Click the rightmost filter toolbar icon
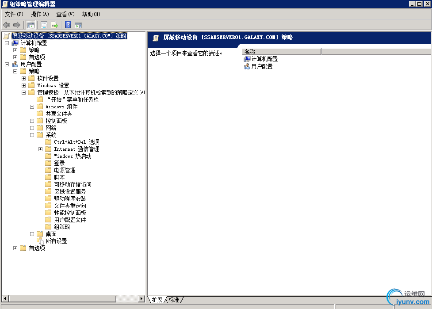 (x=78, y=25)
